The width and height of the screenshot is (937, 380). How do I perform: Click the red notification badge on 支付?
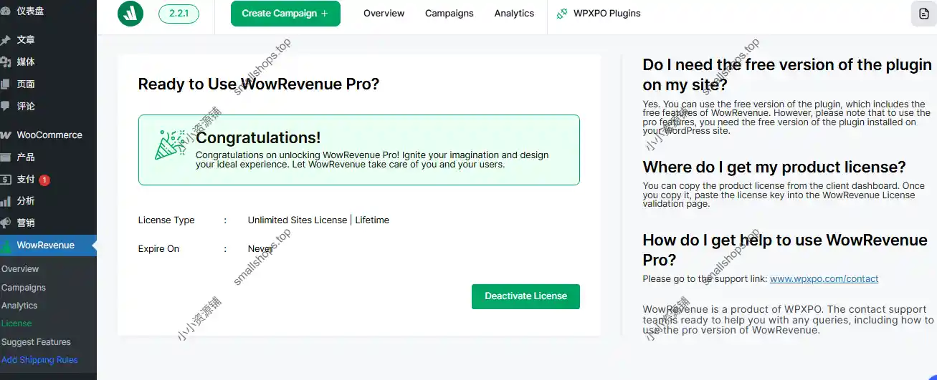click(44, 180)
